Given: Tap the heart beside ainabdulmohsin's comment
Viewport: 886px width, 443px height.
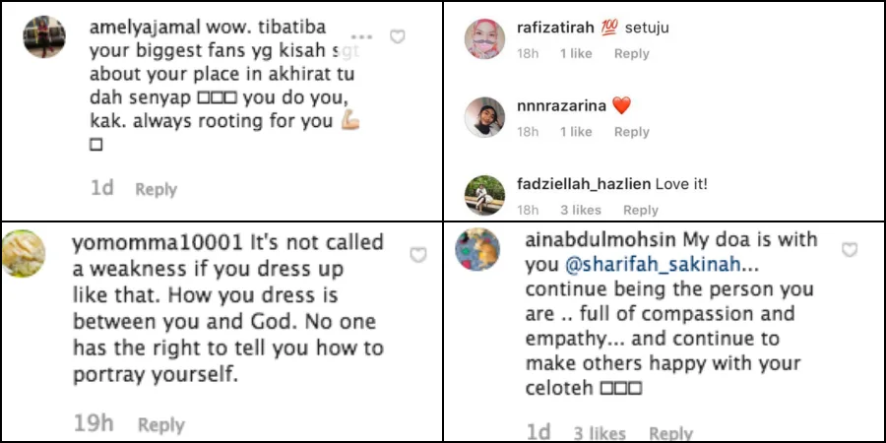Looking at the screenshot, I should coord(850,250).
